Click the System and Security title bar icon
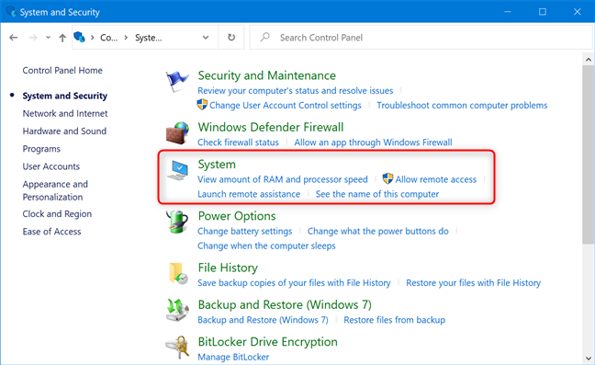The image size is (595, 365). [11, 12]
